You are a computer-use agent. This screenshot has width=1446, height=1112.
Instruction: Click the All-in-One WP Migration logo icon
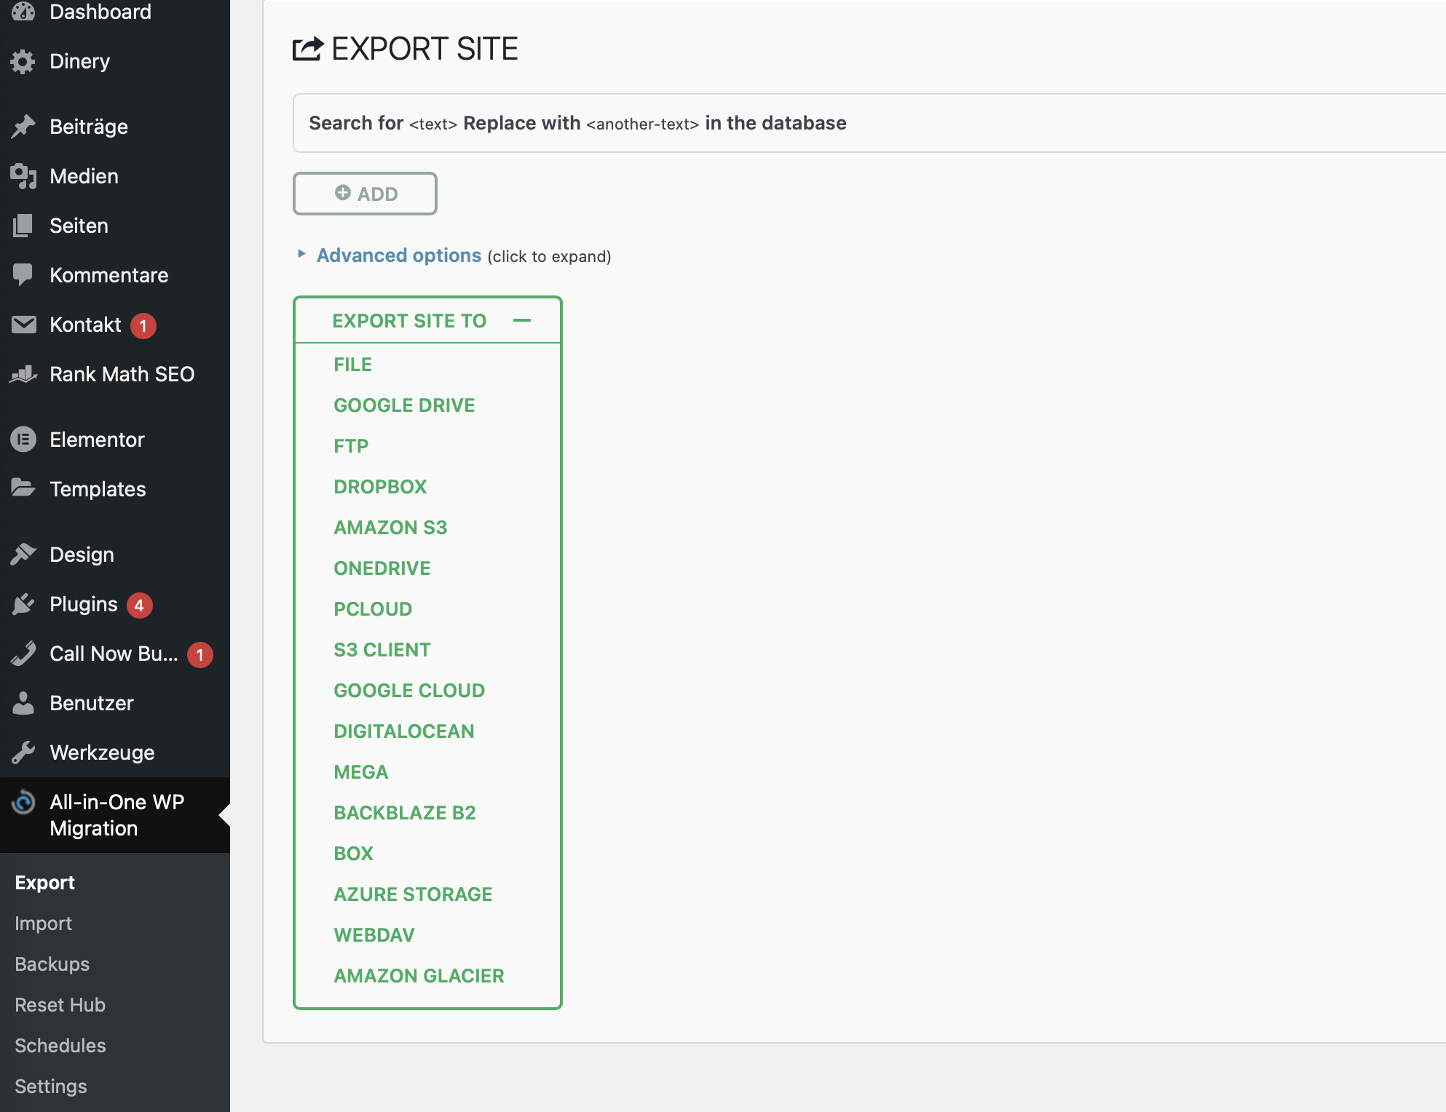click(x=23, y=802)
